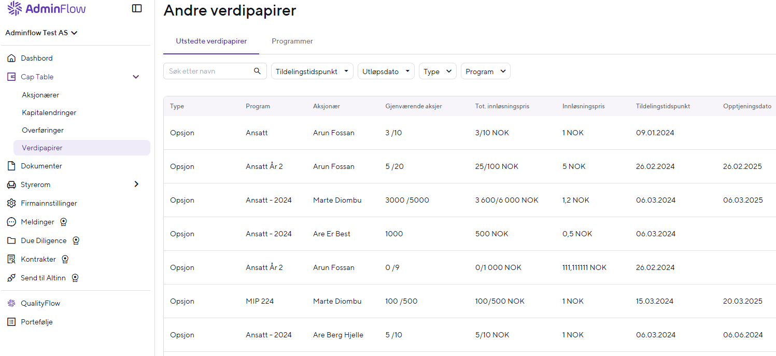Image resolution: width=776 pixels, height=356 pixels.
Task: Collapse the sidebar with the panel toggle icon
Action: 137,8
